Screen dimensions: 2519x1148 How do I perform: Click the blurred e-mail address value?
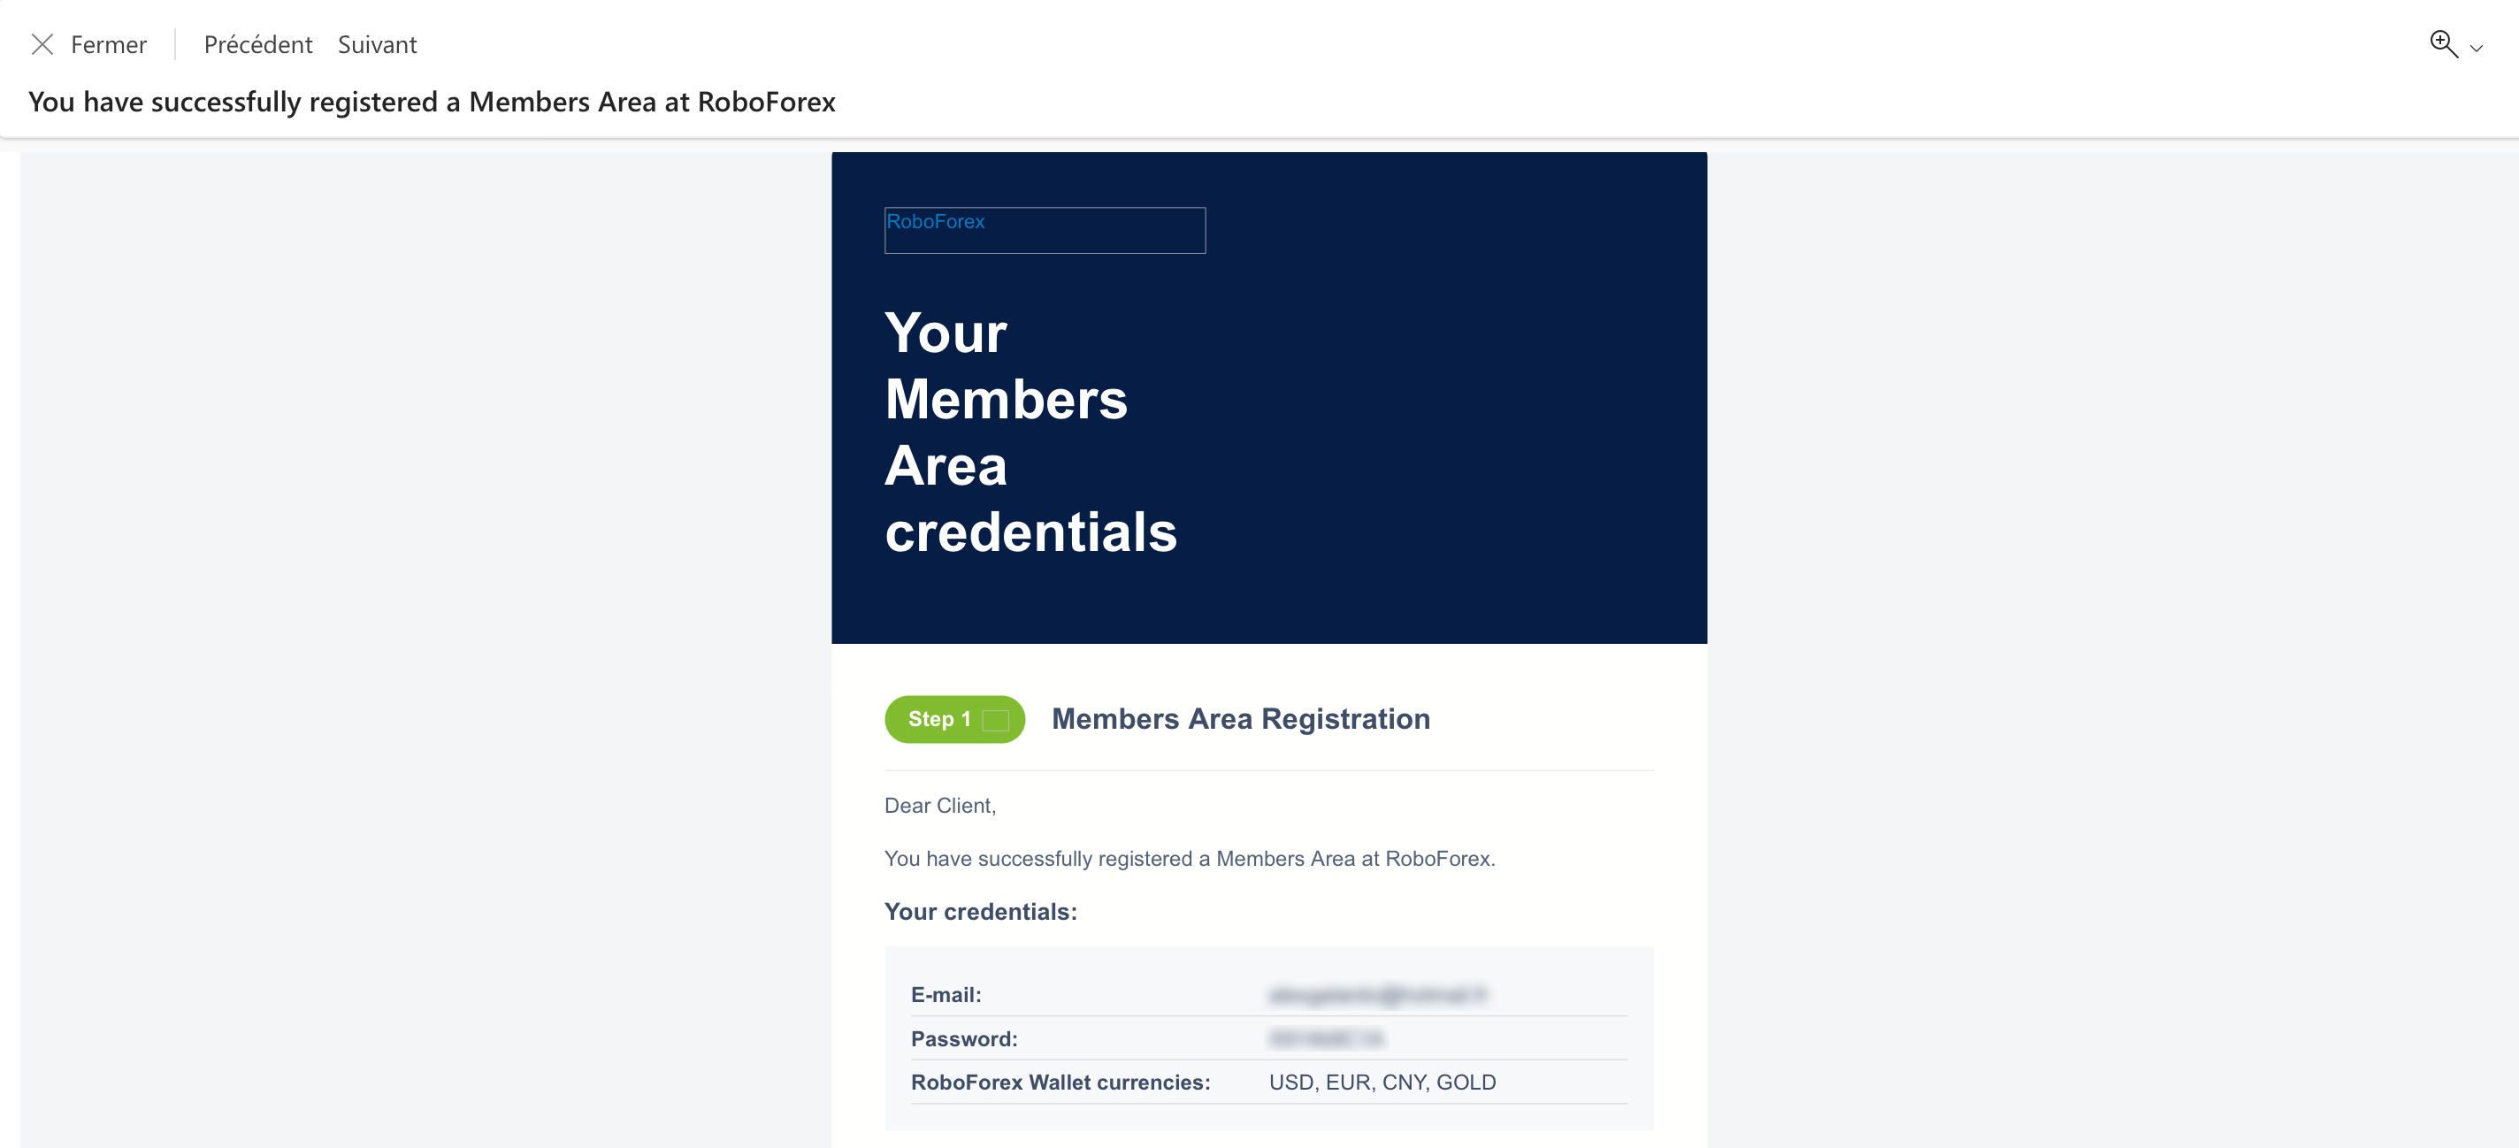1378,996
